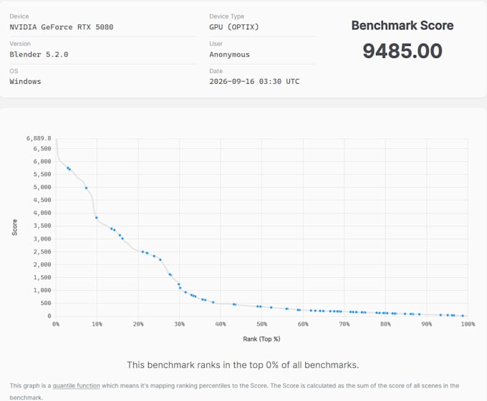Click the Anonymous user value
Viewport: 487px width, 401px height.
229,54
